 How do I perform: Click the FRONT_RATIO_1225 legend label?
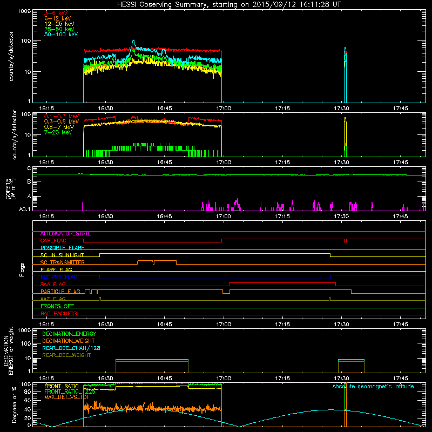(x=70, y=391)
